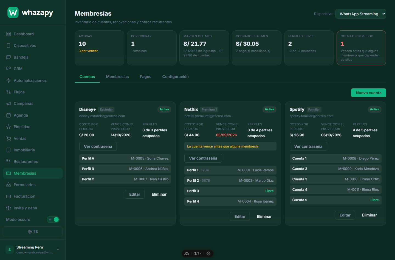
Task: Click the Streaming Perú avatar
Action: click(10, 250)
